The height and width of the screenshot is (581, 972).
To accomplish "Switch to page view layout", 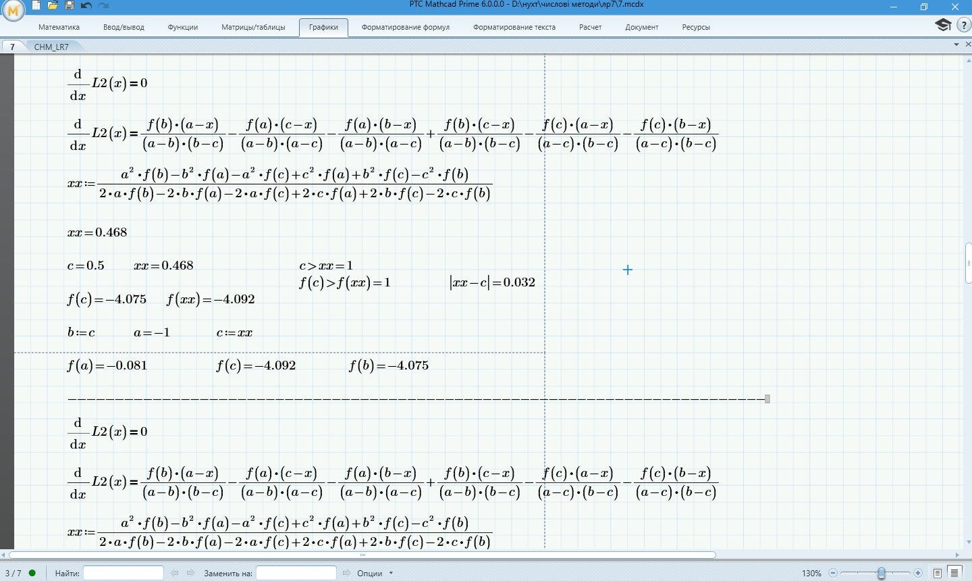I will pos(938,573).
